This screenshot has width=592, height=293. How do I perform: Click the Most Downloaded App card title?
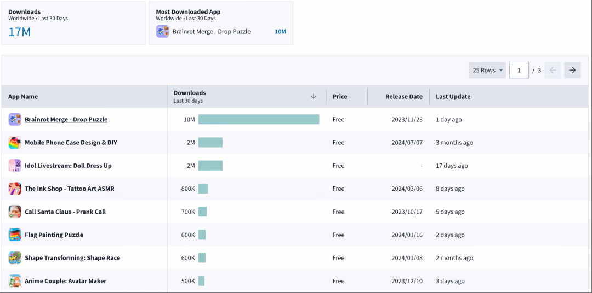189,11
